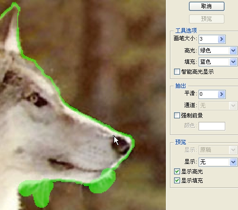Expand the 高光 highlight color dropdown
Image resolution: width=238 pixels, height=210 pixels.
pos(233,51)
